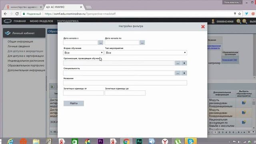Open Общая информация in sidebar
Viewport: 256px width, 144px height.
20,42
